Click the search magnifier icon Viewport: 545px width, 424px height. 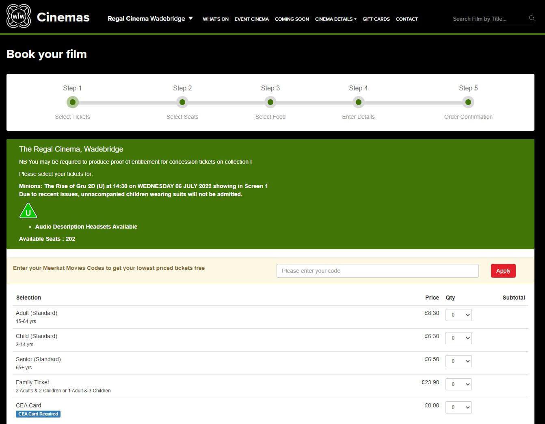click(x=531, y=18)
